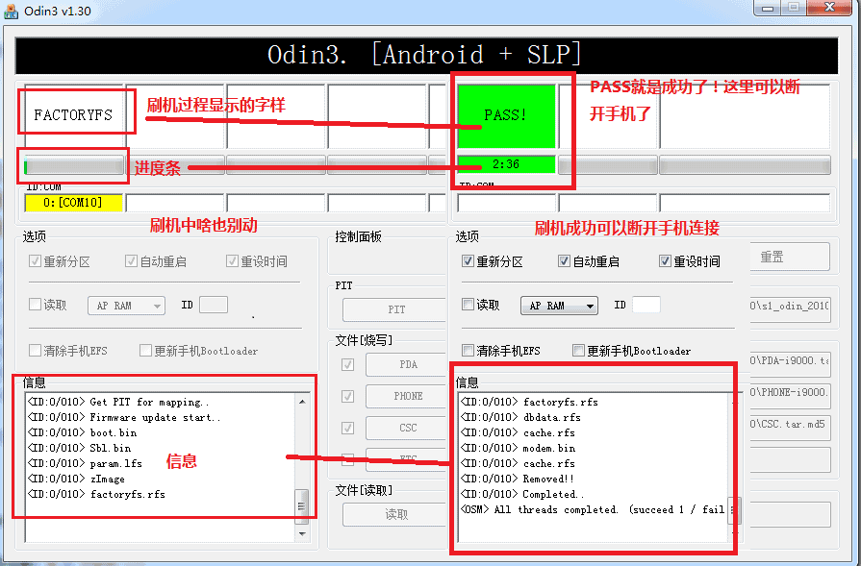Uncheck the enabled 重新分区 checkbox in right options

pyautogui.click(x=468, y=261)
